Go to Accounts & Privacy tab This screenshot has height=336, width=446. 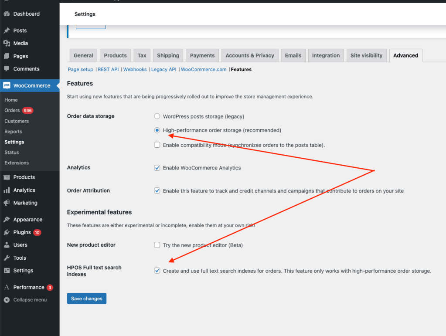(x=250, y=55)
